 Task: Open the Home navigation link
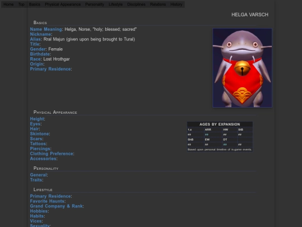point(8,4)
